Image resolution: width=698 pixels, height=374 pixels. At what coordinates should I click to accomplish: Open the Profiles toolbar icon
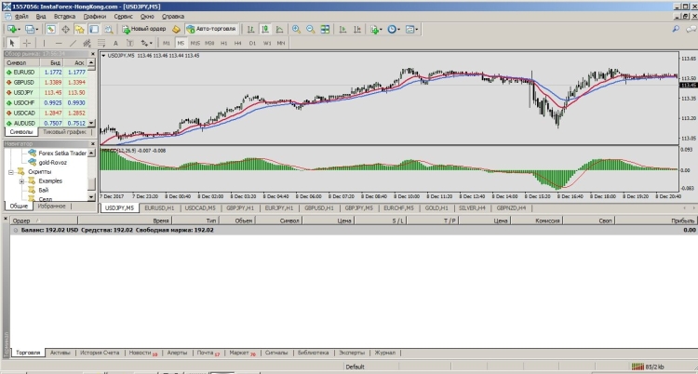31,30
